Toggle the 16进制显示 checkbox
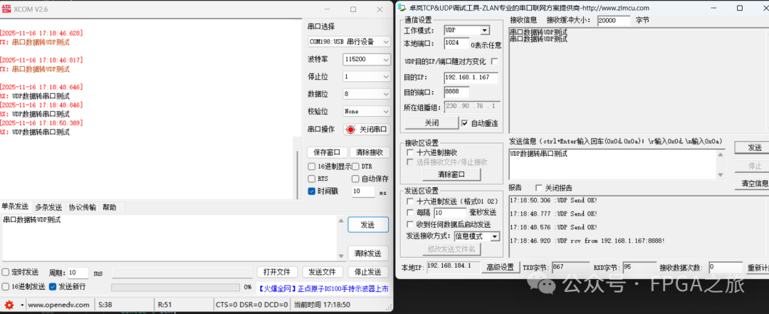Image resolution: width=769 pixels, height=314 pixels. pyautogui.click(x=311, y=167)
